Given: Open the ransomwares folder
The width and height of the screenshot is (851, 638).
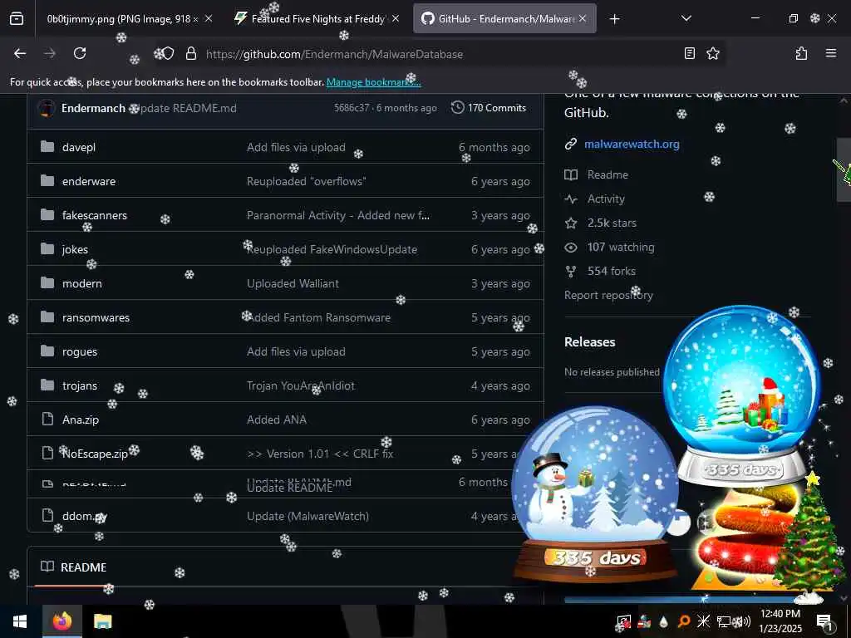Looking at the screenshot, I should (x=96, y=317).
